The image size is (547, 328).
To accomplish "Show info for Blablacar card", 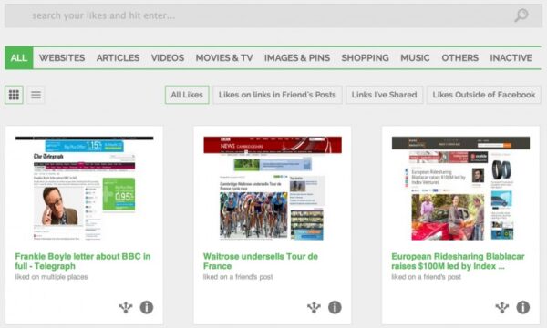I will point(523,307).
